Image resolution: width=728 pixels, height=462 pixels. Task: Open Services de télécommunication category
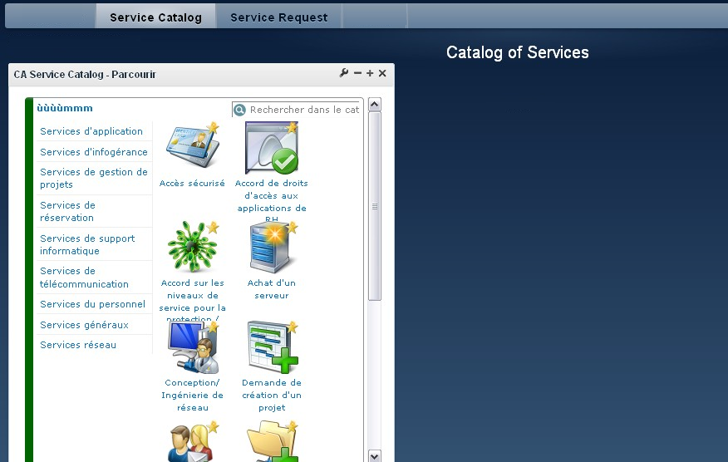84,278
